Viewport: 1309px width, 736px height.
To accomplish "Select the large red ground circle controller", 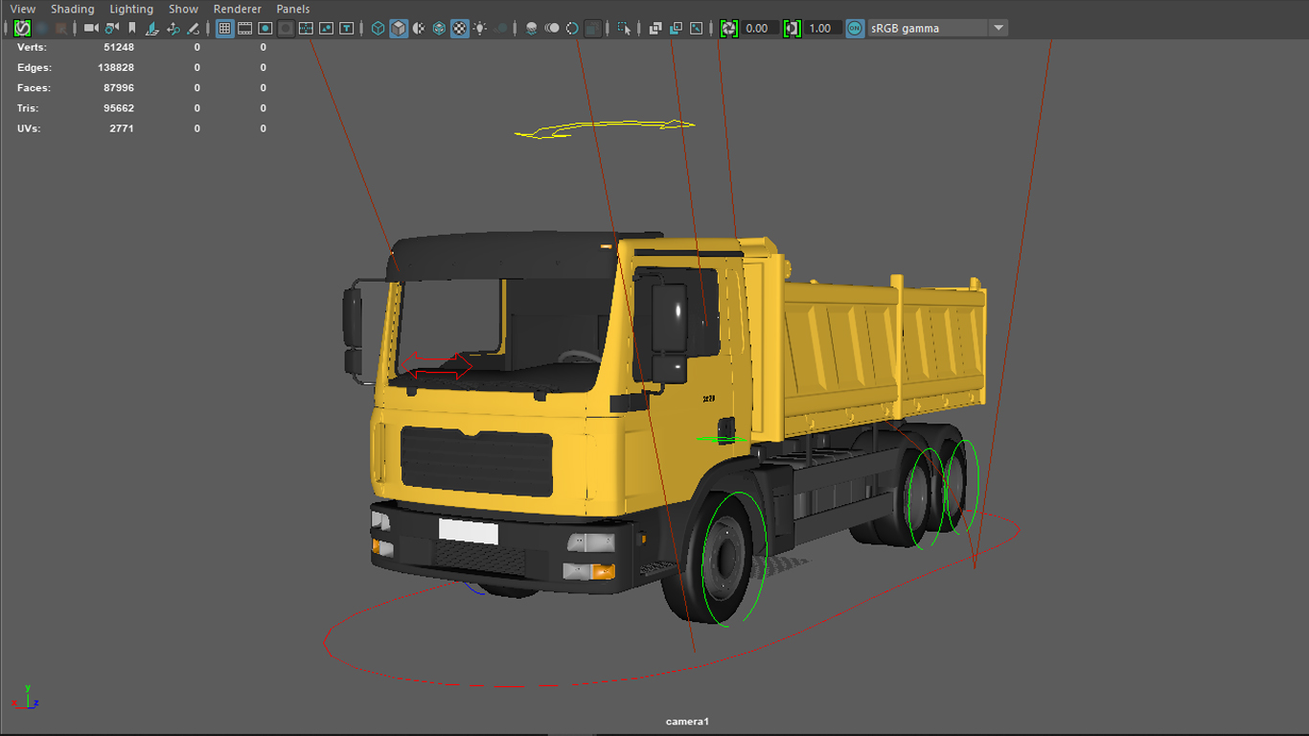I will tap(671, 599).
